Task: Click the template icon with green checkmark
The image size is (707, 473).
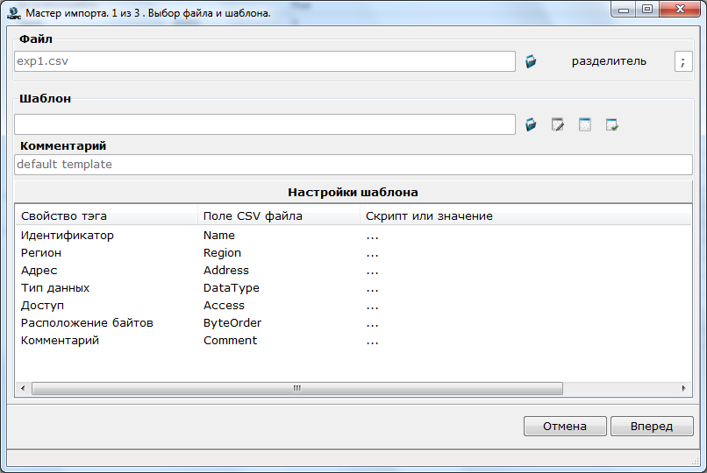Action: tap(612, 124)
